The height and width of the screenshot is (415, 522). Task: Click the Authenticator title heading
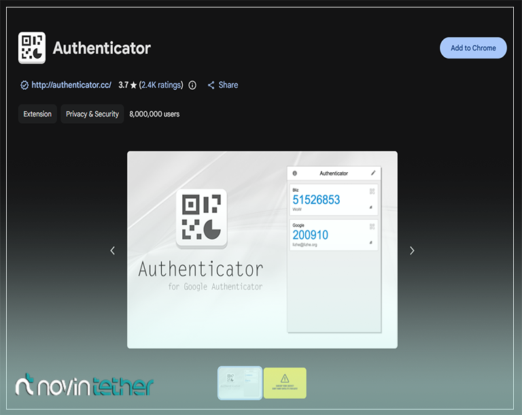[x=102, y=48]
